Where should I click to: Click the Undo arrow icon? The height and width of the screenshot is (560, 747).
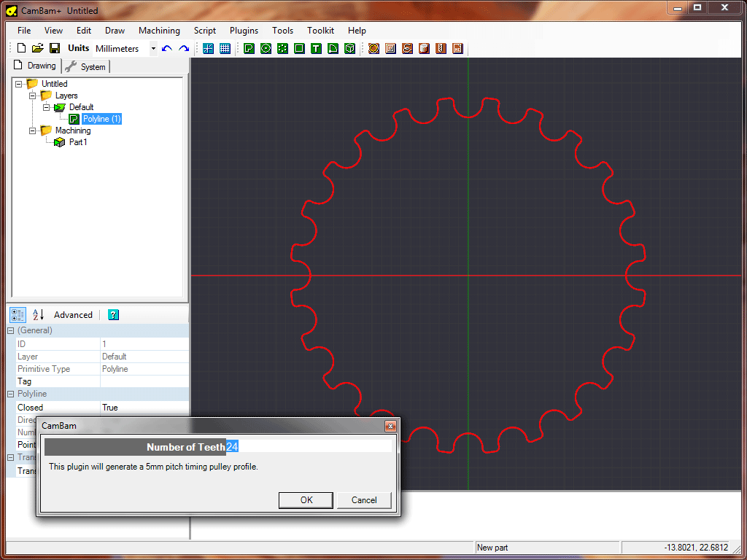tap(167, 49)
